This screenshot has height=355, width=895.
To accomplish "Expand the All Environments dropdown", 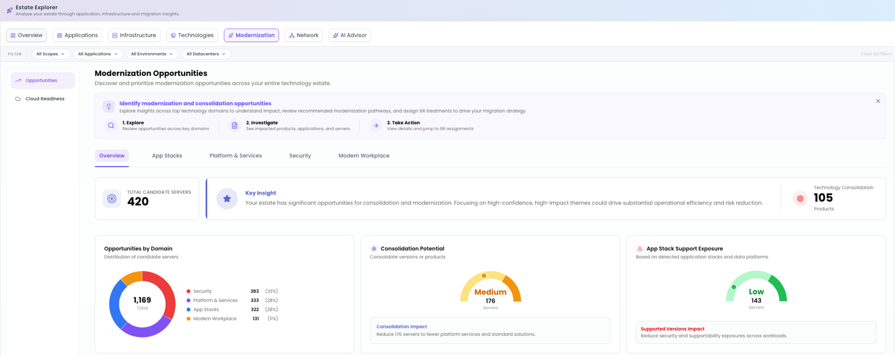I will coord(152,54).
